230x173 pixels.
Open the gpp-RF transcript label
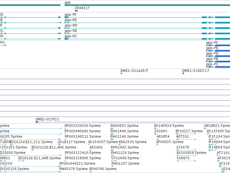tap(71, 15)
